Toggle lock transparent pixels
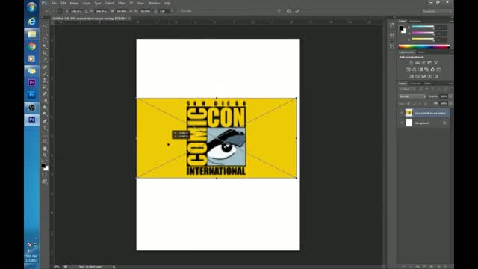 pyautogui.click(x=409, y=104)
